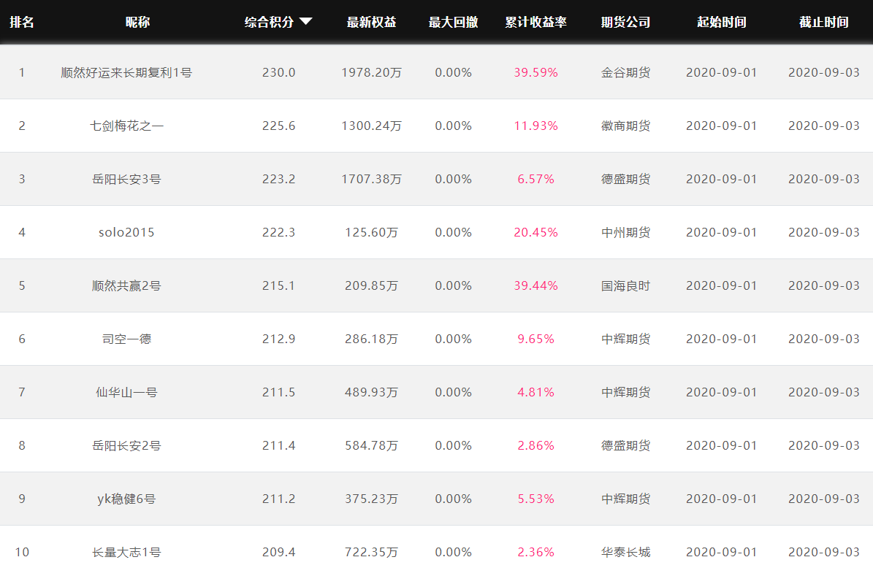Select 德盛期货 in 岳阳长安3号 row
This screenshot has width=873, height=576.
tap(626, 179)
